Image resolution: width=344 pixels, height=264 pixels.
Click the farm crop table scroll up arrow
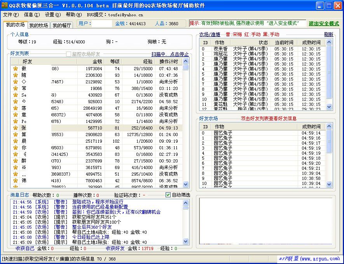point(329,42)
